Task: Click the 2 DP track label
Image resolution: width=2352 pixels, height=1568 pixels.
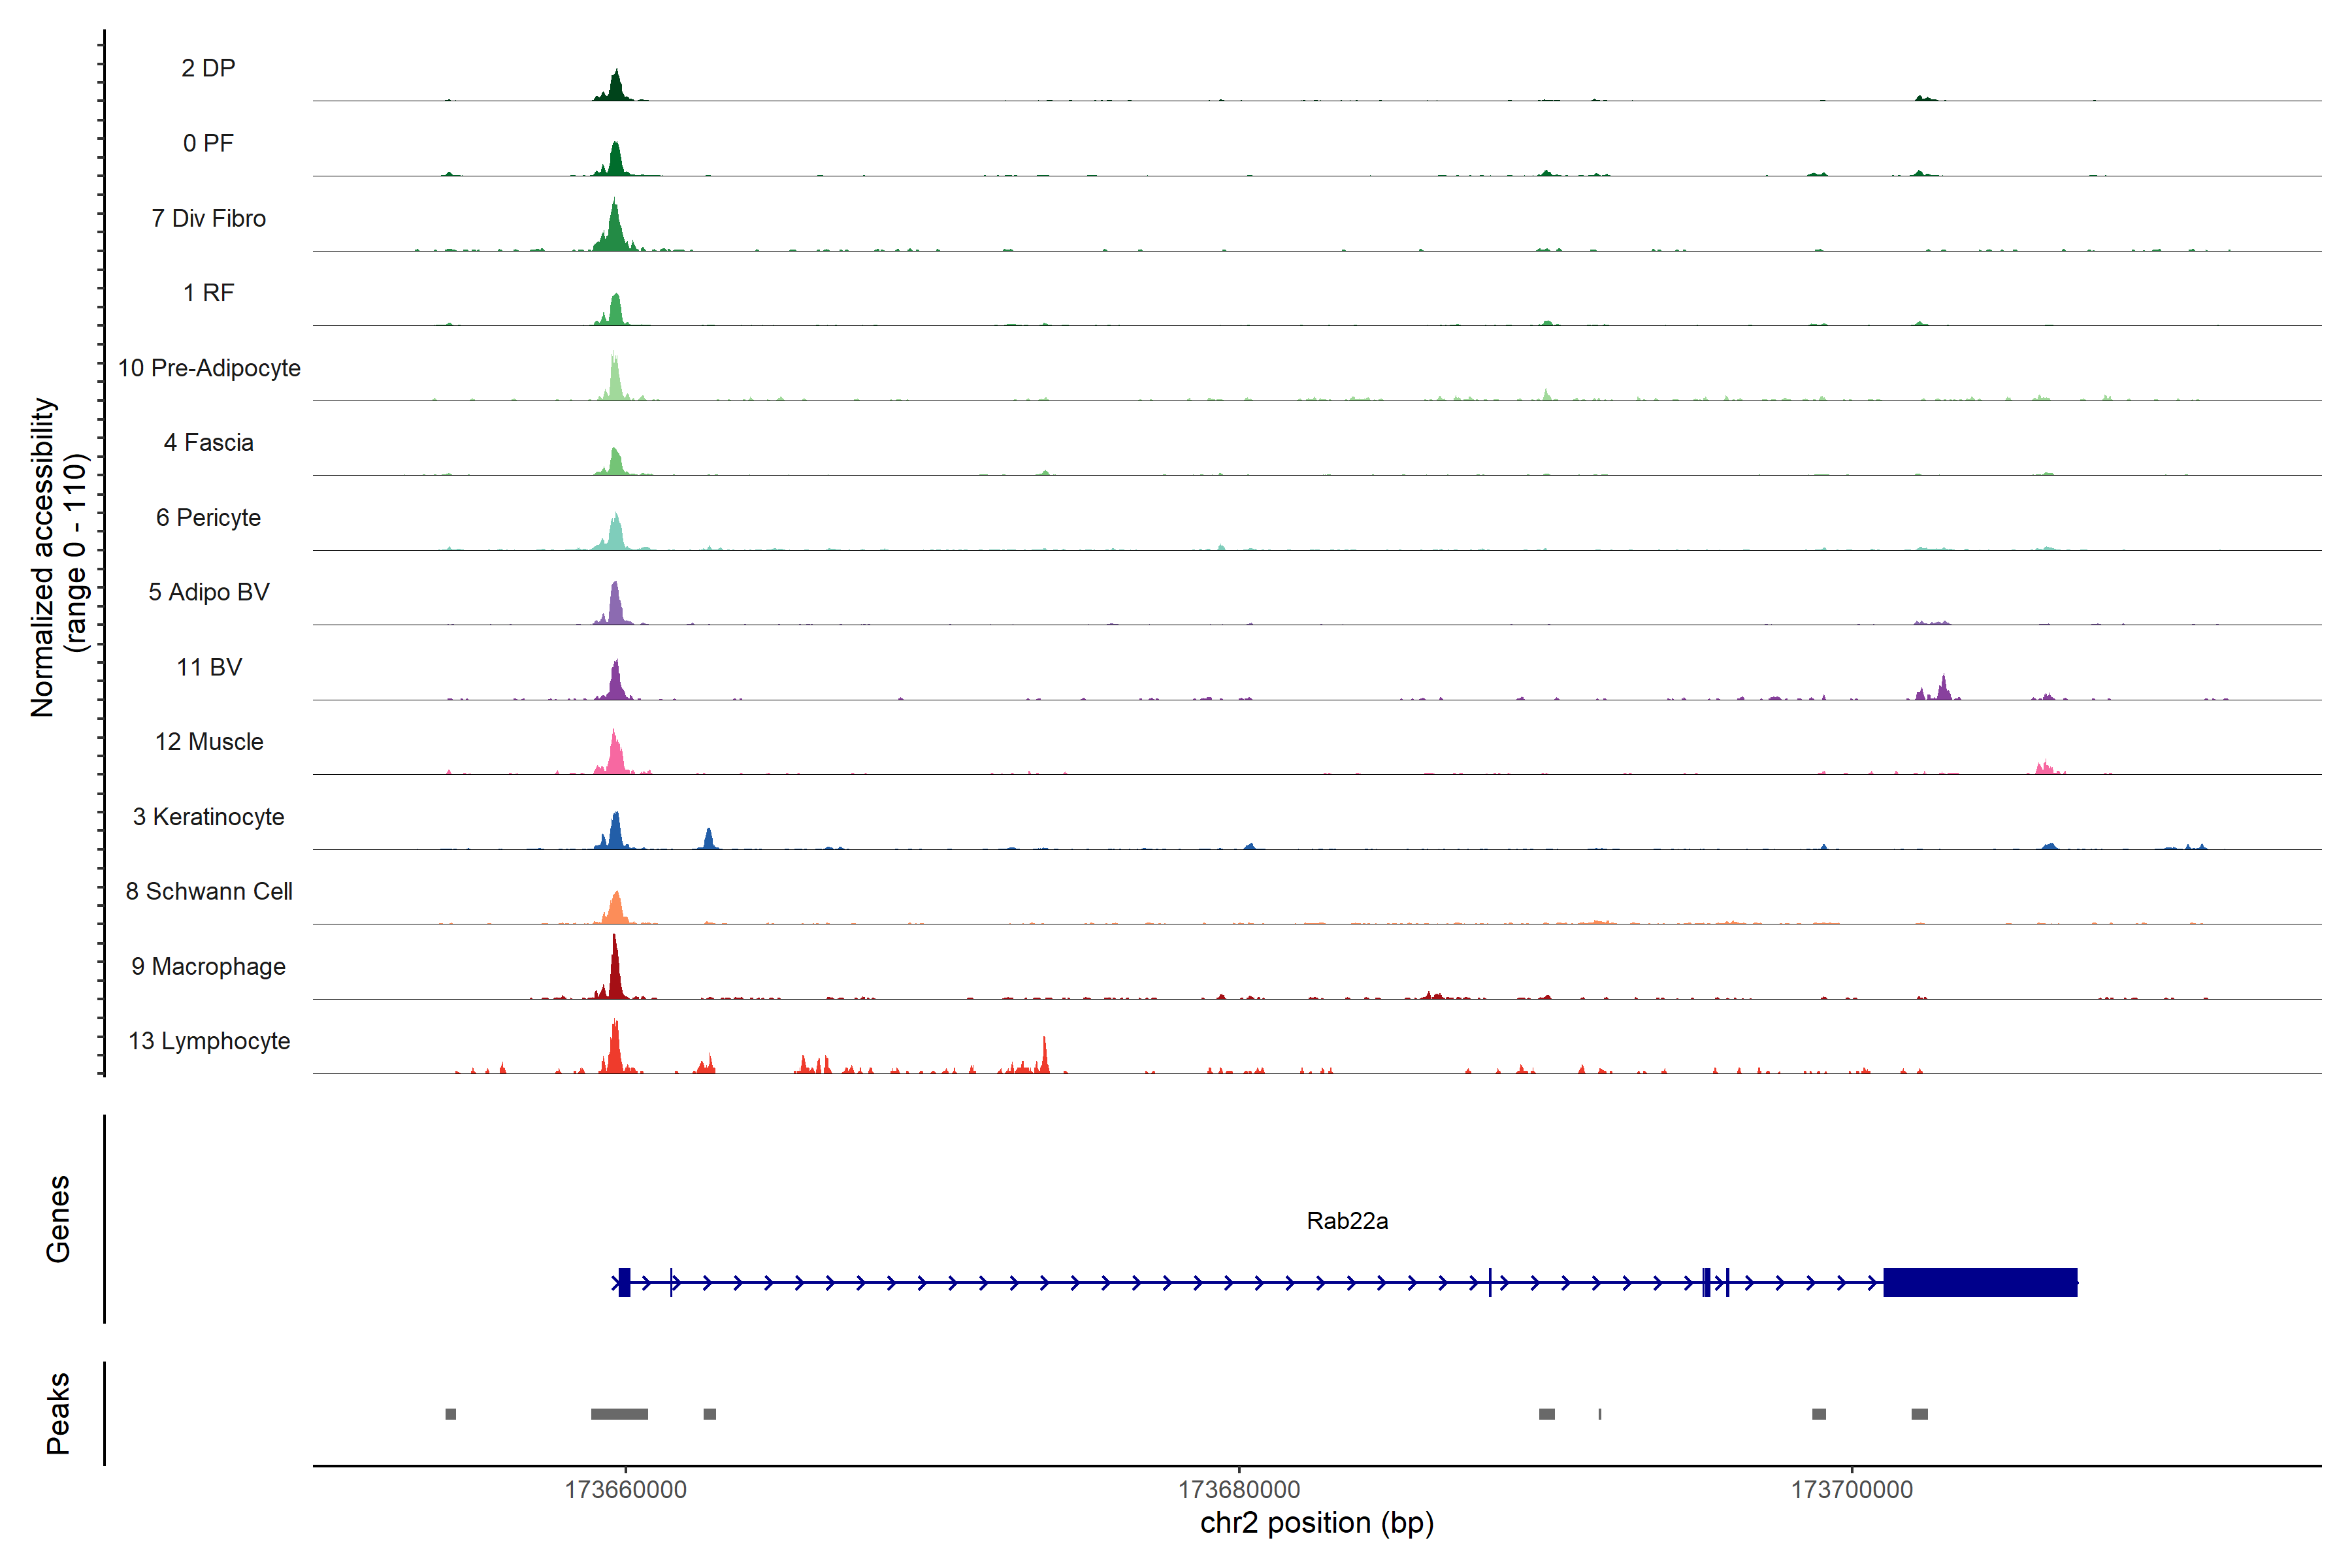Action: click(208, 68)
